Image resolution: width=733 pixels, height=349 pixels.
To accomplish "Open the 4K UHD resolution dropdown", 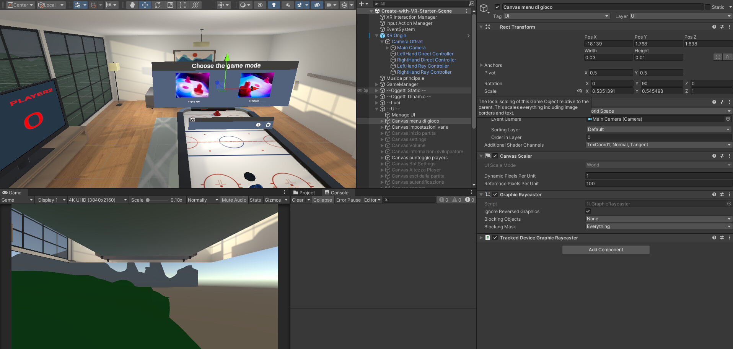I will tap(98, 200).
